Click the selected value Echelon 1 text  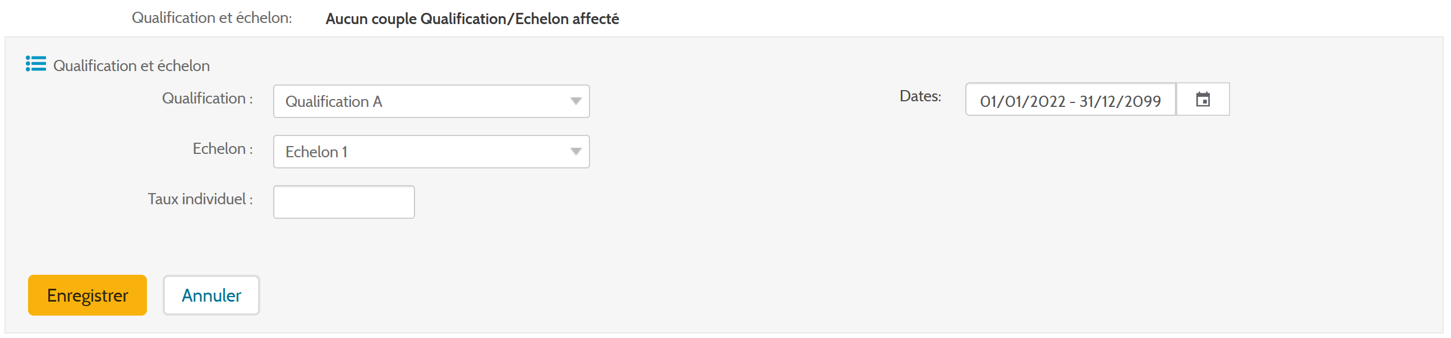[316, 152]
